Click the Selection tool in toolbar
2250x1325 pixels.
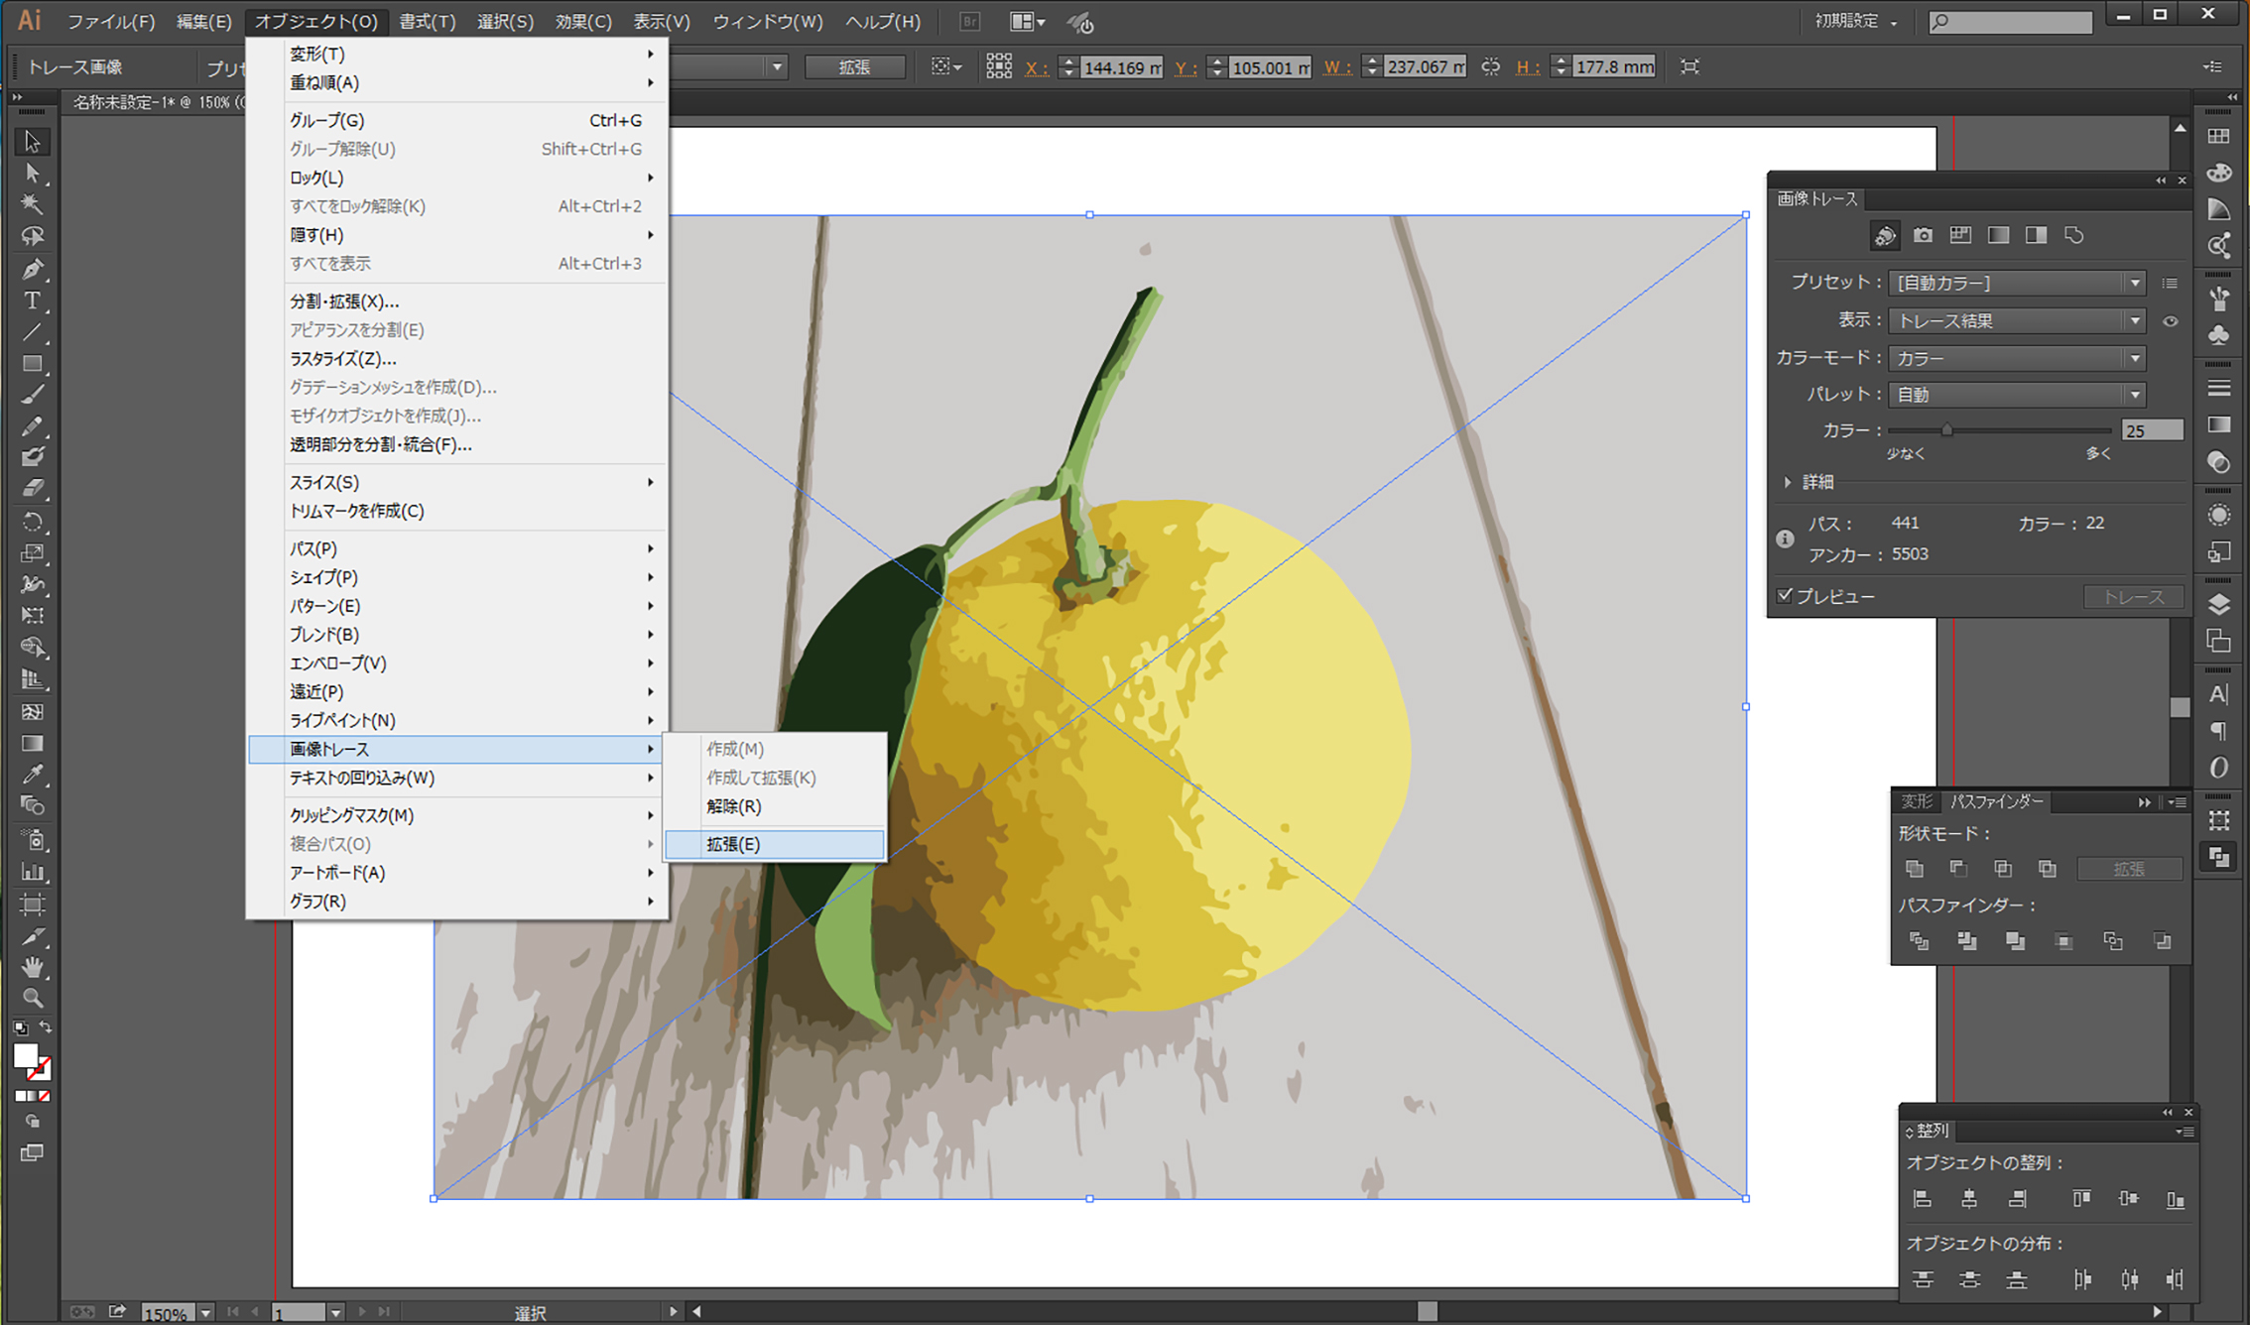(x=22, y=141)
